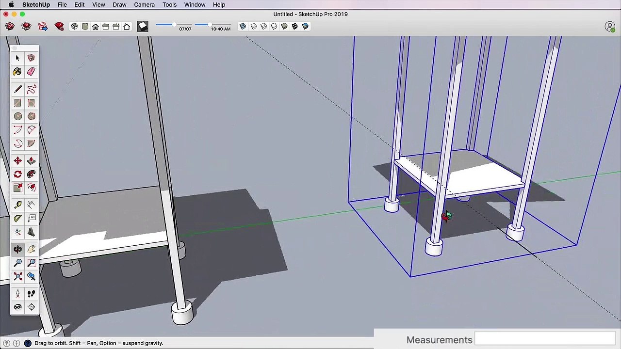Click Zoom Extents tool

click(17, 276)
